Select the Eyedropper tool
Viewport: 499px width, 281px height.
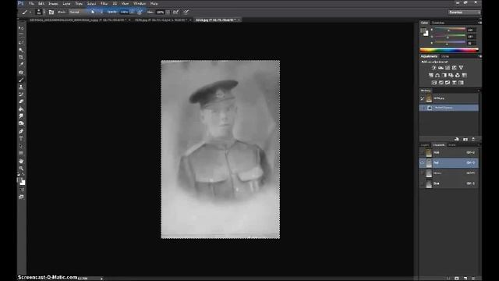[21, 65]
